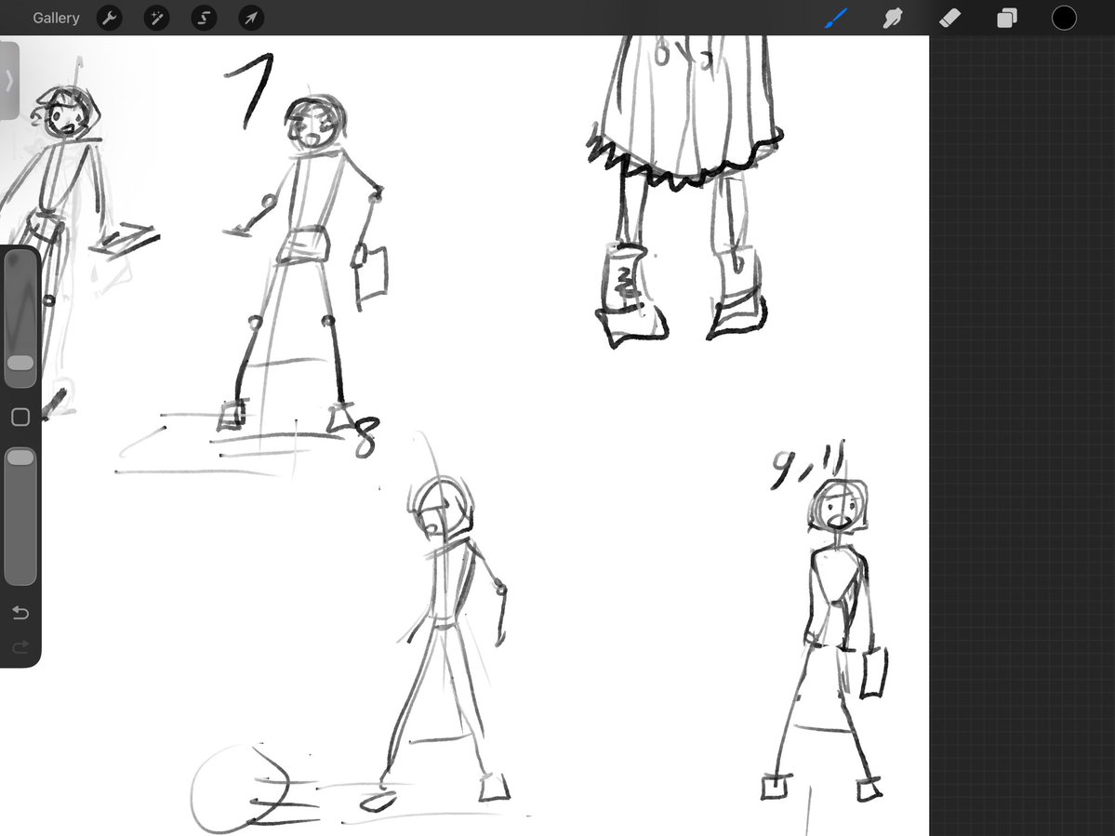Click the brush opacity slider handle

click(x=20, y=457)
